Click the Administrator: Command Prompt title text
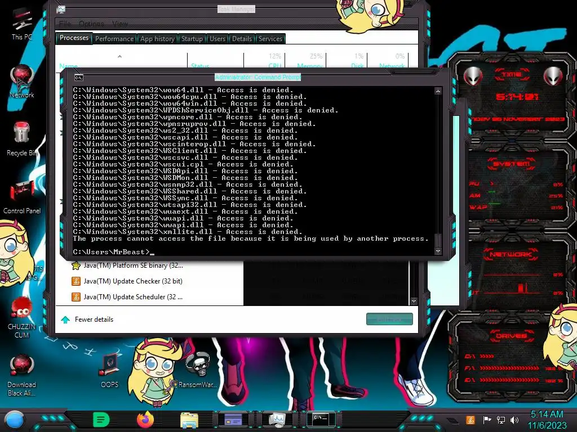 pos(258,77)
